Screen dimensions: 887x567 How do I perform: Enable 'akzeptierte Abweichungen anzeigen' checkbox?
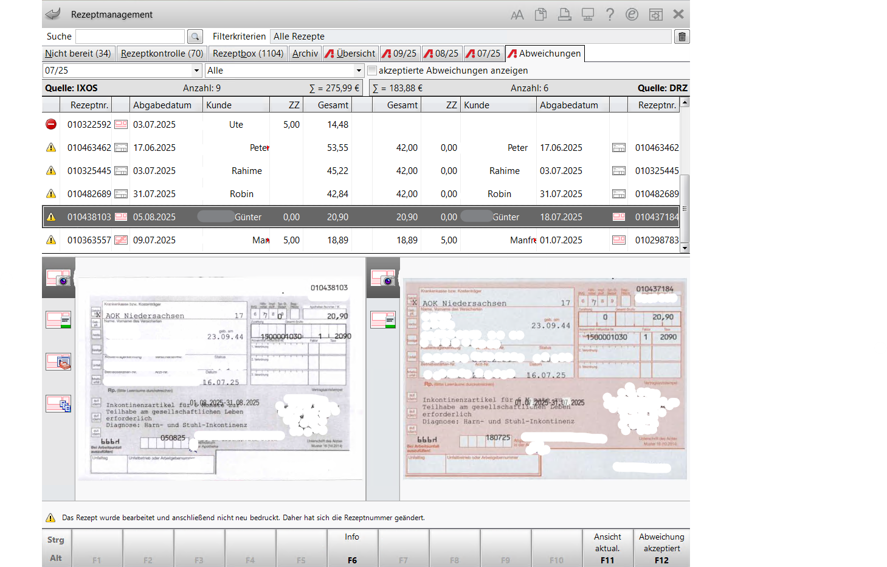tap(372, 71)
